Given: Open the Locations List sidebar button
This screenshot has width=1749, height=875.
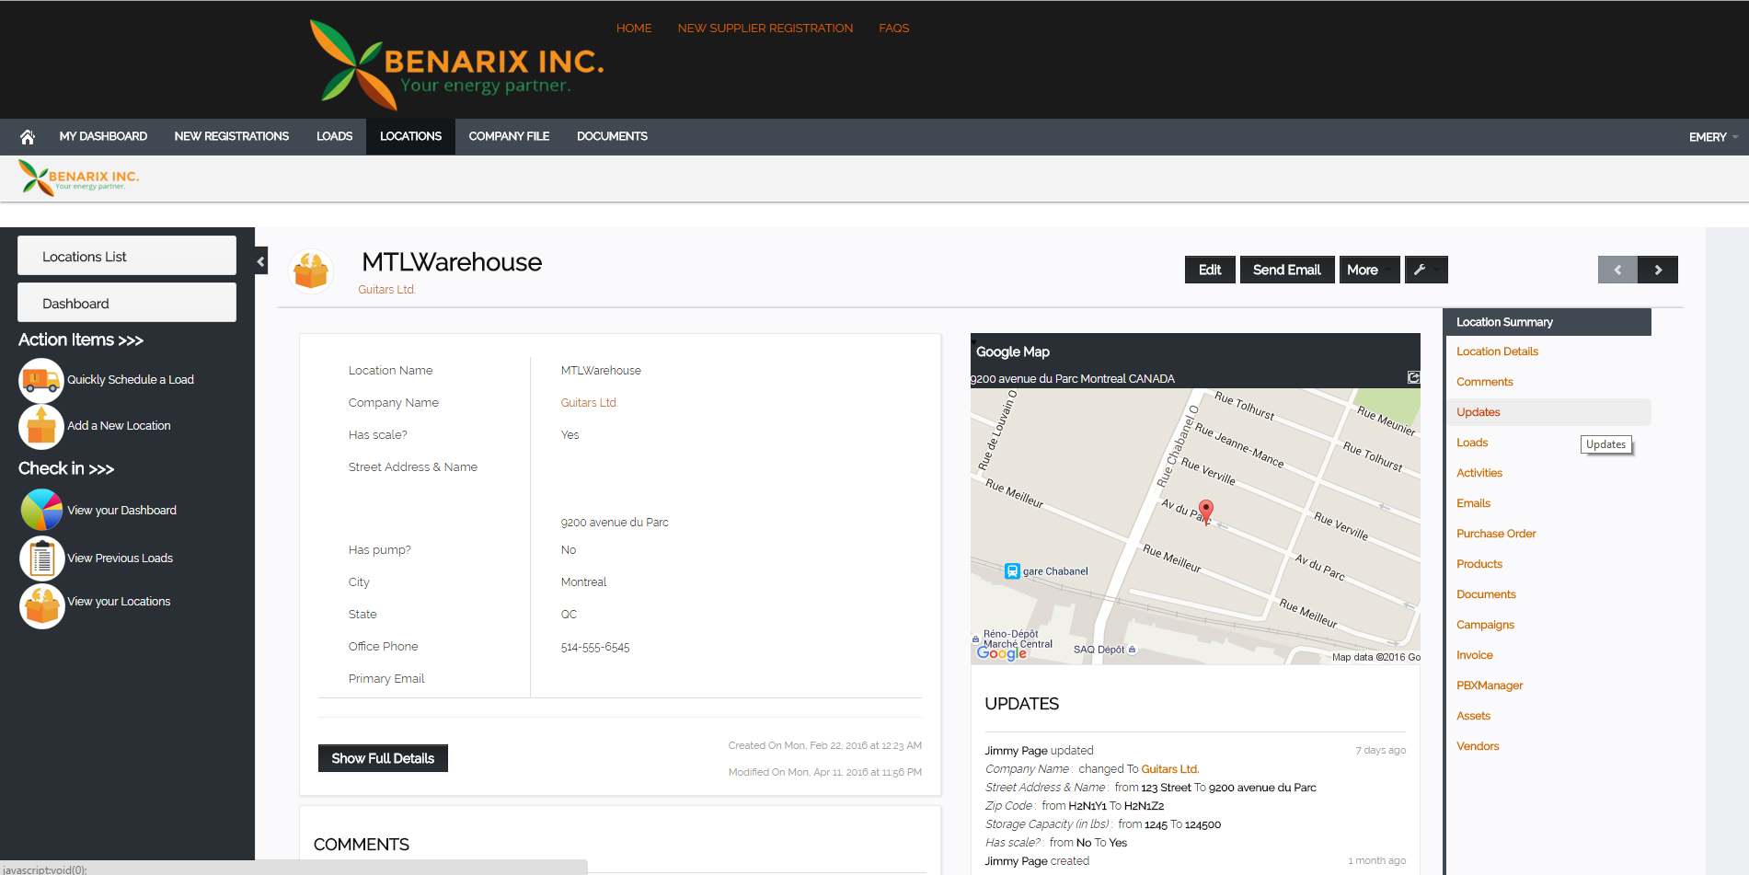Looking at the screenshot, I should coord(127,256).
